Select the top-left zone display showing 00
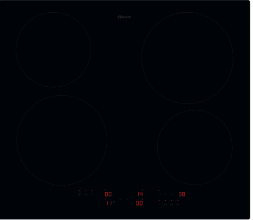 tap(108, 194)
